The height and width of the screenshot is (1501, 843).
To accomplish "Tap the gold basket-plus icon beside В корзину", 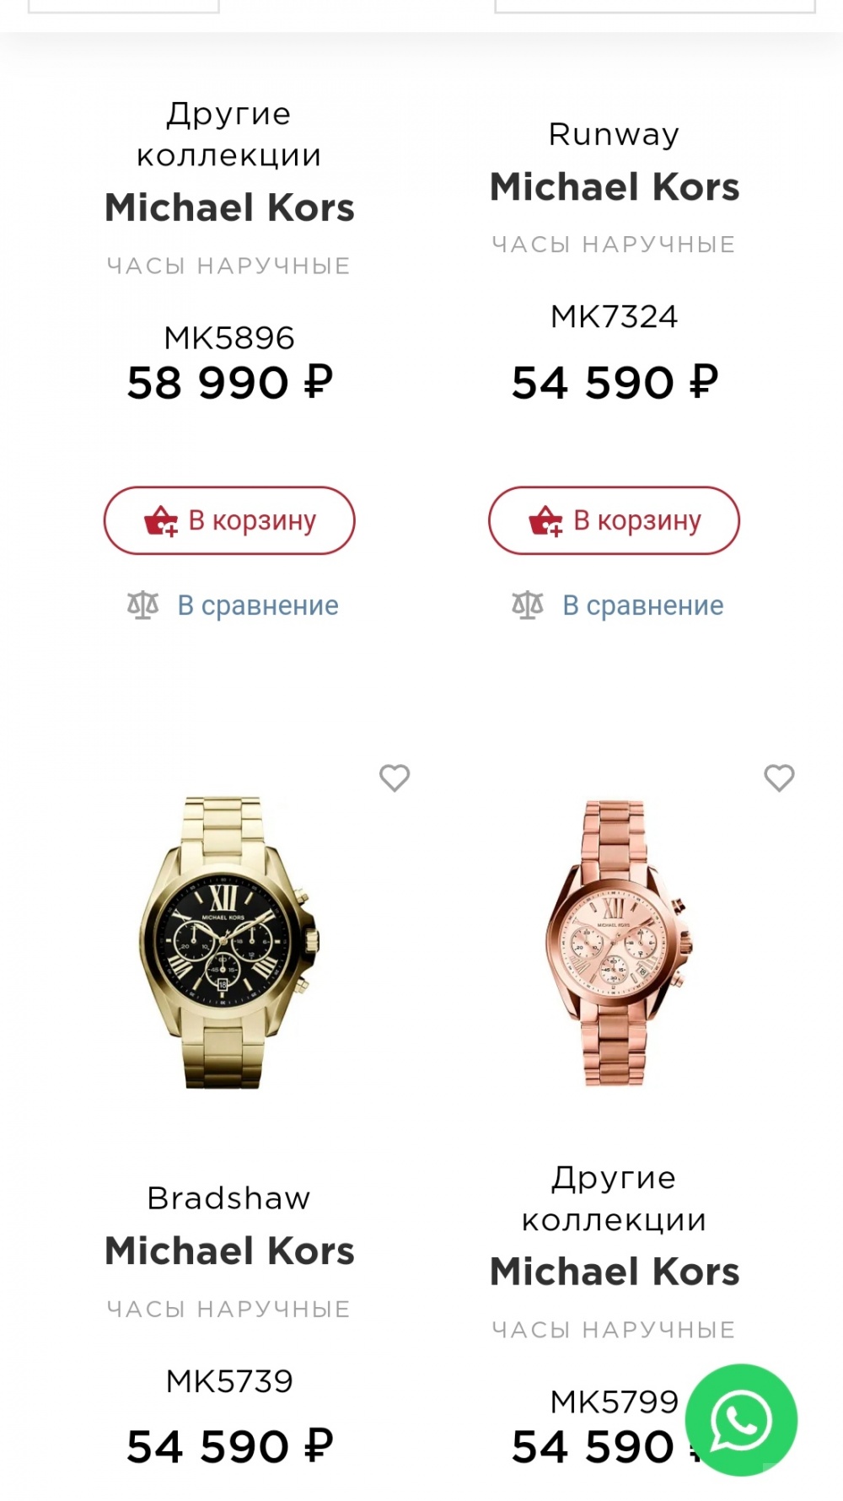I will 160,520.
